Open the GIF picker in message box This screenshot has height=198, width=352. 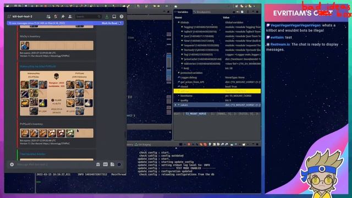point(105,164)
